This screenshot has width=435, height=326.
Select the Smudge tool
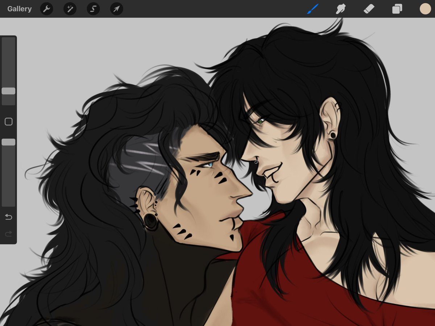point(341,9)
